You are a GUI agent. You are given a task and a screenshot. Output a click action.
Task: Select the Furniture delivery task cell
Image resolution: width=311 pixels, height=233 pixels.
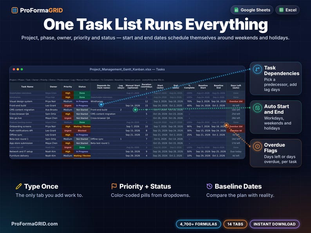pyautogui.click(x=27, y=156)
